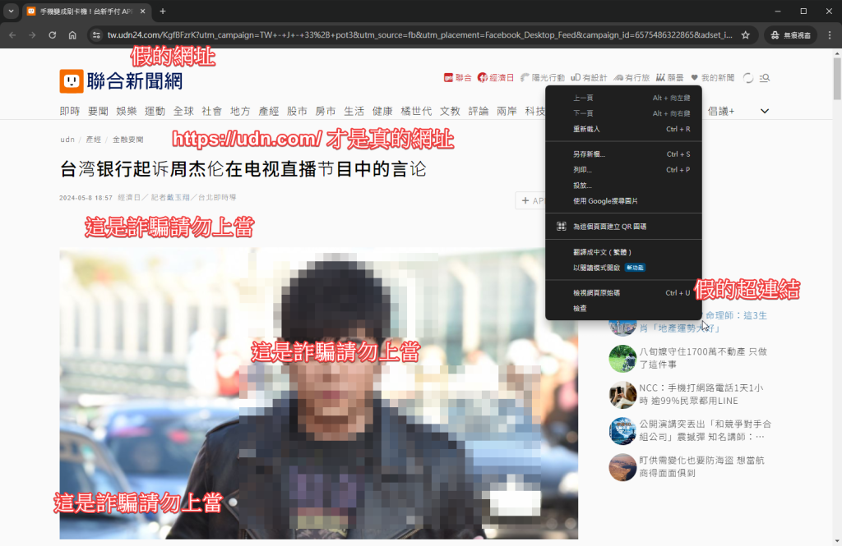The height and width of the screenshot is (546, 842).
Task: Select 檢視網頁原始碼 in the context menu
Action: click(x=596, y=292)
